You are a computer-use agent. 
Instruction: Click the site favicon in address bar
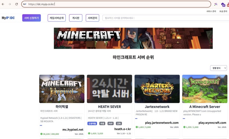[25, 4]
